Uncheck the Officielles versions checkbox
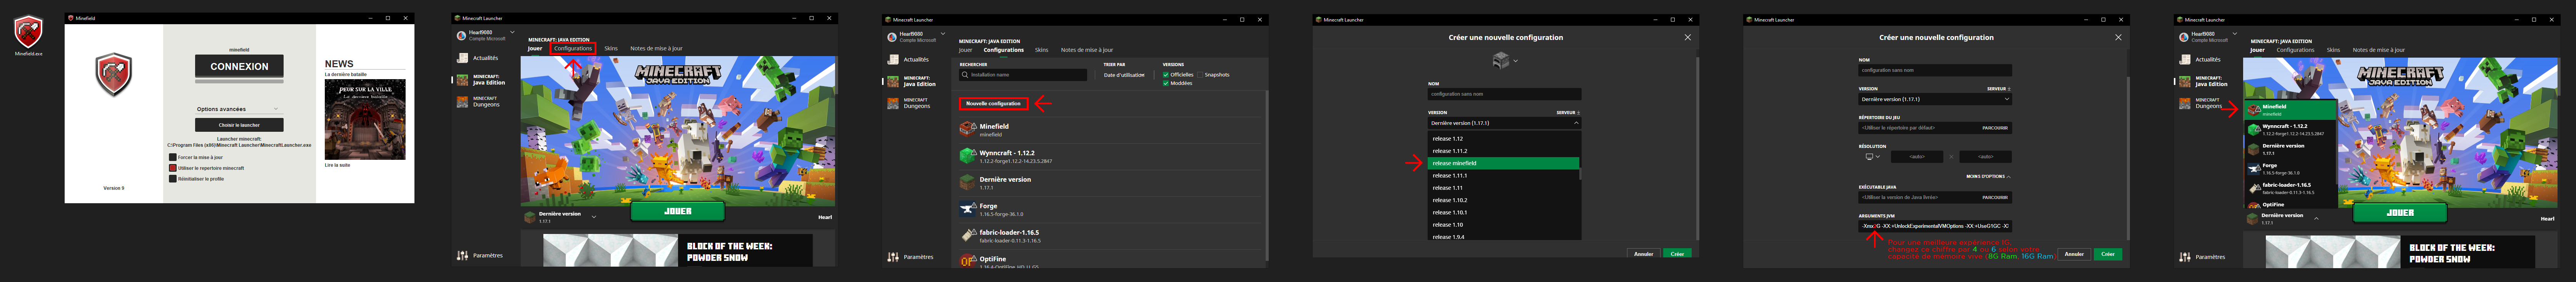The height and width of the screenshot is (282, 2576). (x=1166, y=74)
